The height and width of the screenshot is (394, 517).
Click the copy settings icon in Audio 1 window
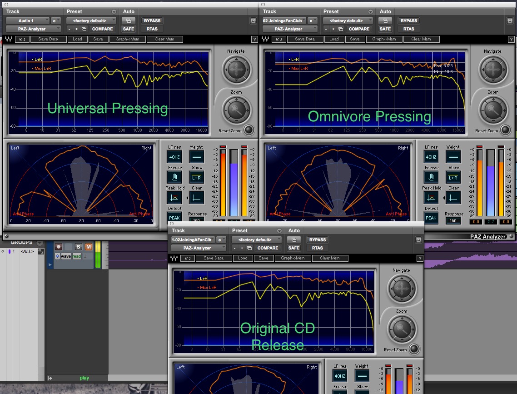(x=84, y=29)
